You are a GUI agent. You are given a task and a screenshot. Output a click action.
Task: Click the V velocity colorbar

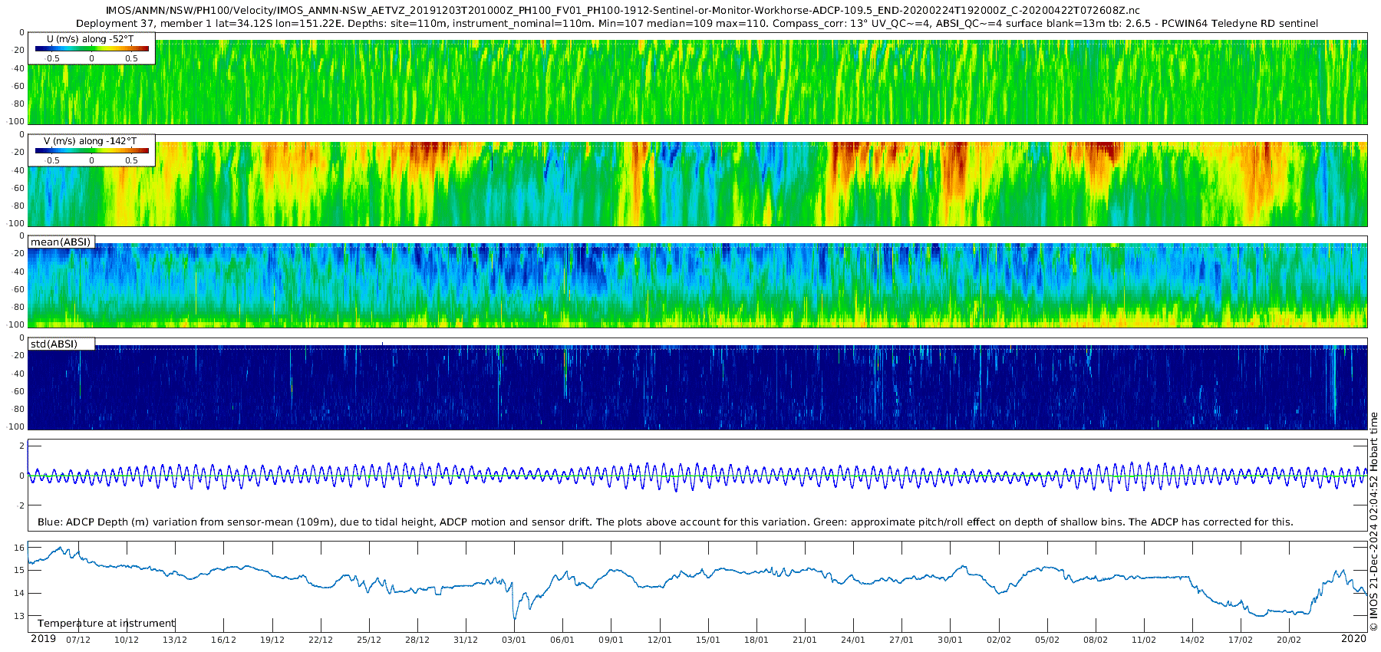point(91,150)
